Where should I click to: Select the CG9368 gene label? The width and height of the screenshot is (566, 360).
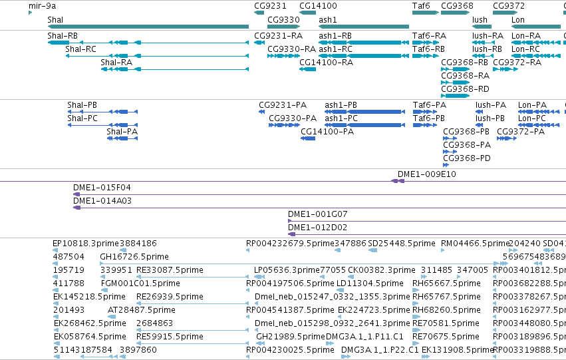click(x=457, y=6)
